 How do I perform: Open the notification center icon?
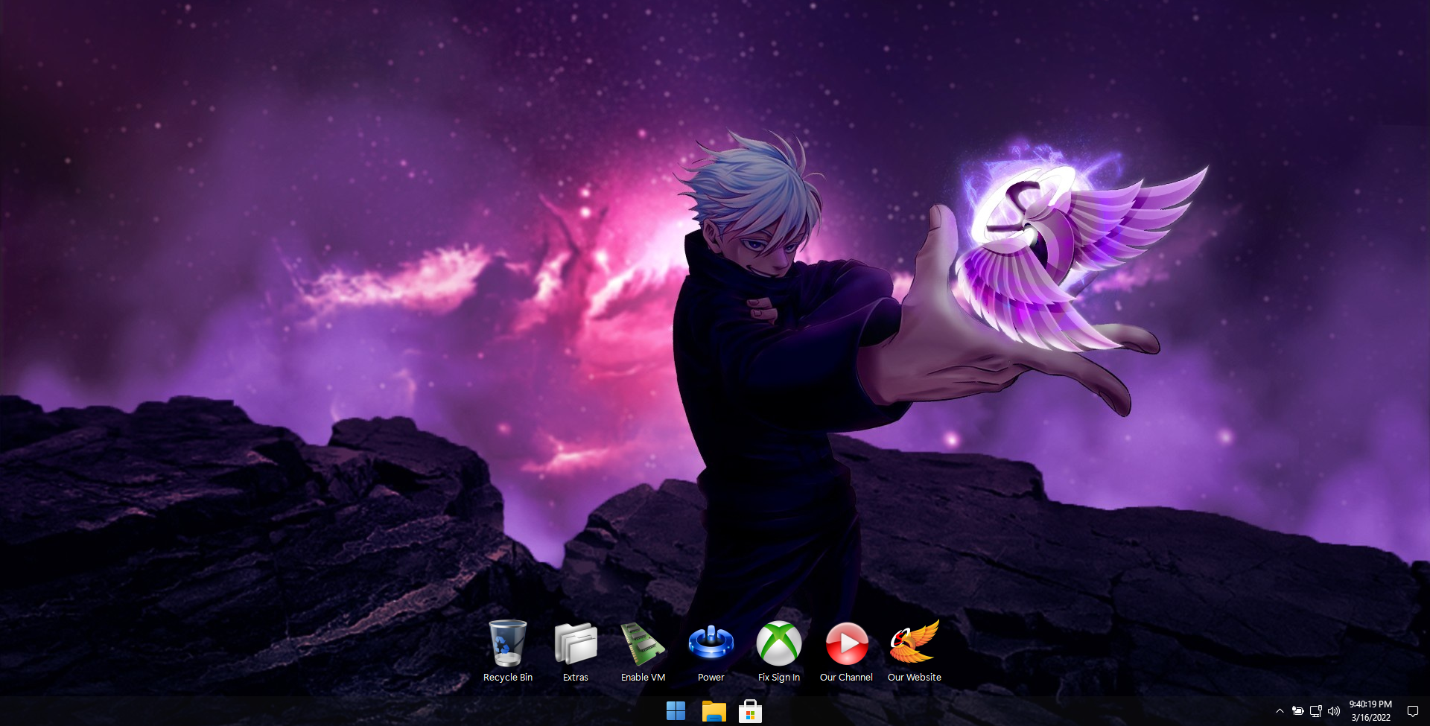[x=1412, y=711]
